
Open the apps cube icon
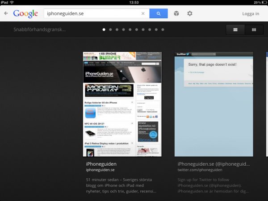(176, 13)
